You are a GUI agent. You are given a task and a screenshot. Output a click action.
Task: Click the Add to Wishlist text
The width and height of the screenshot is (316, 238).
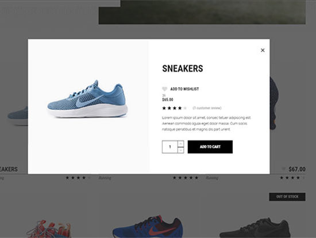[x=184, y=89]
